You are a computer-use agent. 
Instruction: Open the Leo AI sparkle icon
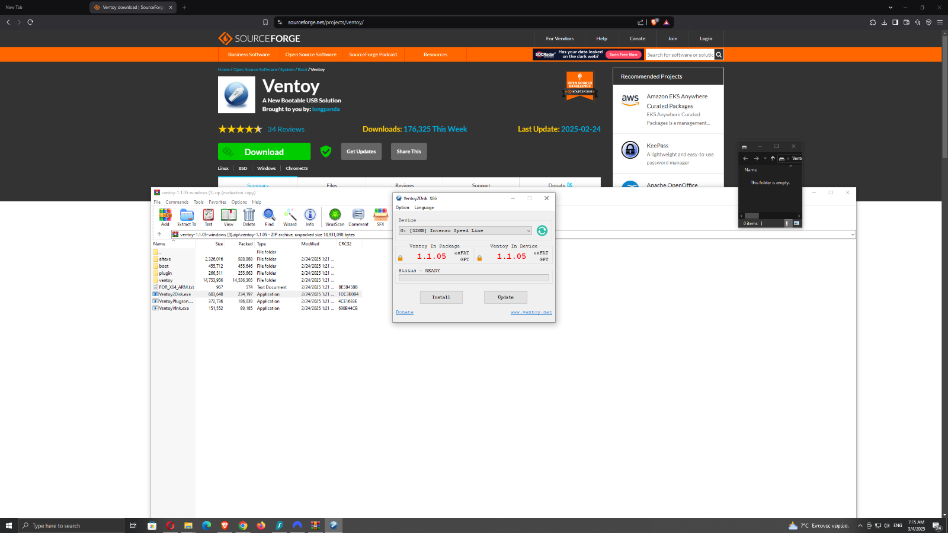(918, 22)
